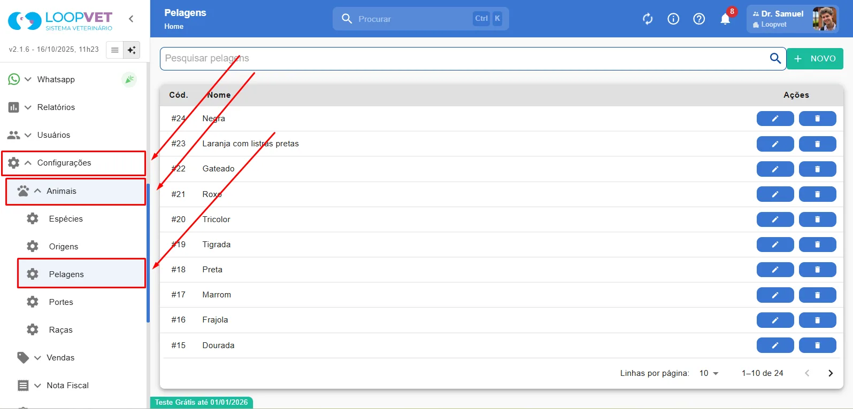Click the Home breadcrumb link
This screenshot has width=853, height=409.
click(x=174, y=26)
